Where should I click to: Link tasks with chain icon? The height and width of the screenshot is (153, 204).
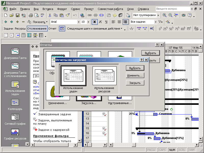(90, 15)
